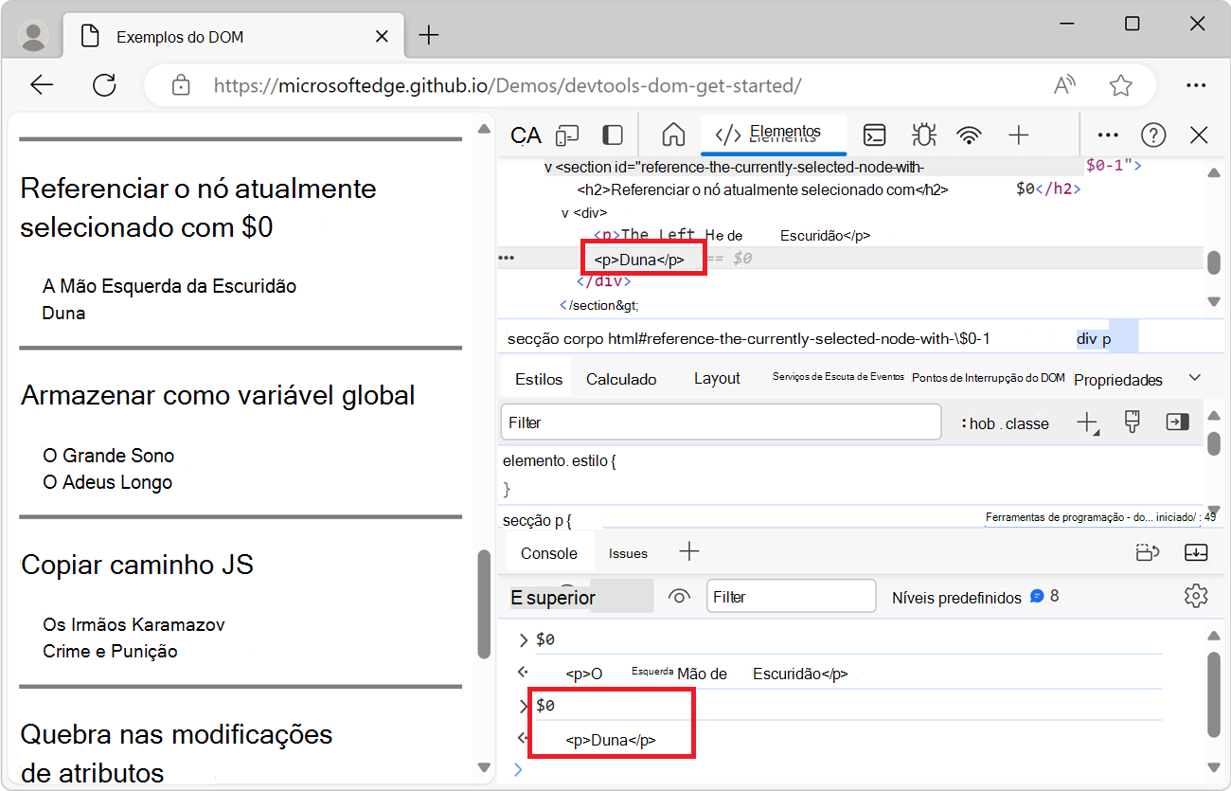The width and height of the screenshot is (1231, 791).
Task: Add page to favorites with star icon
Action: click(1121, 85)
